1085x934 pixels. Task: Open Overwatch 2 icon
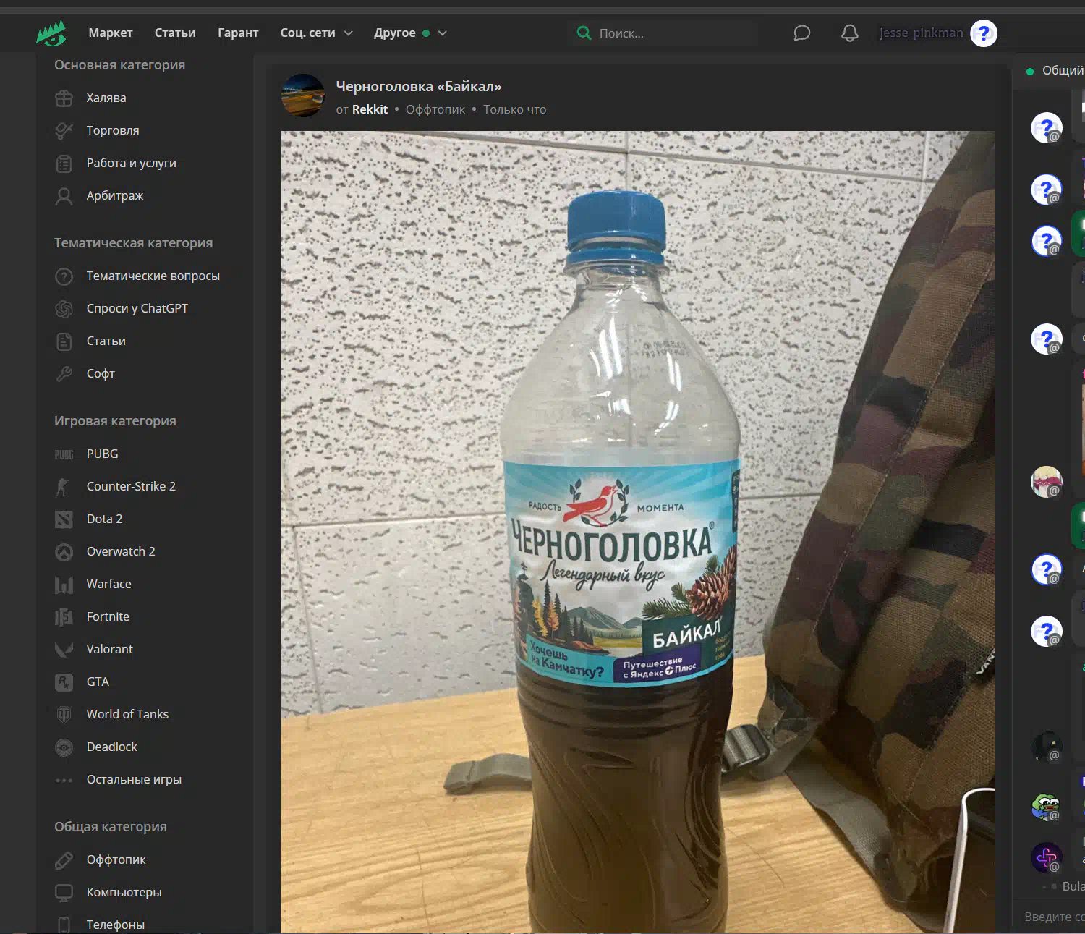64,552
